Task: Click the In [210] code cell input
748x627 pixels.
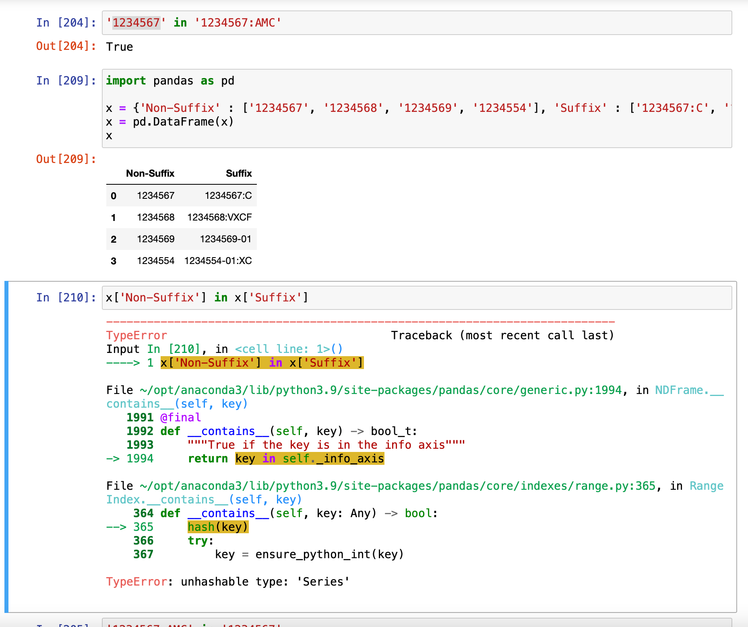Action: click(x=417, y=298)
